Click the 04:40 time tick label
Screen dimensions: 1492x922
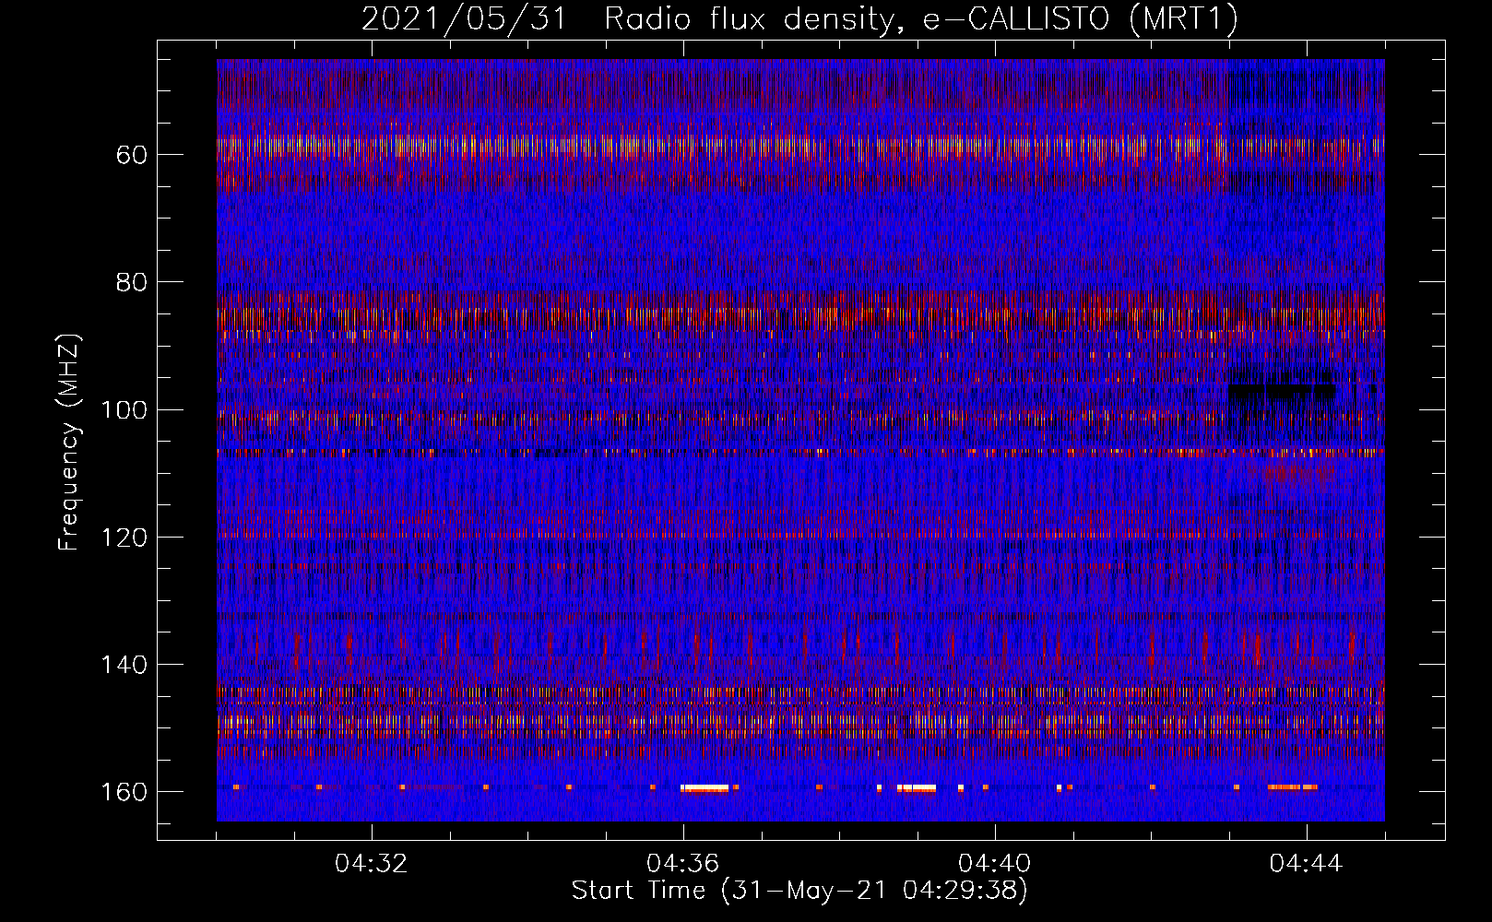point(995,864)
